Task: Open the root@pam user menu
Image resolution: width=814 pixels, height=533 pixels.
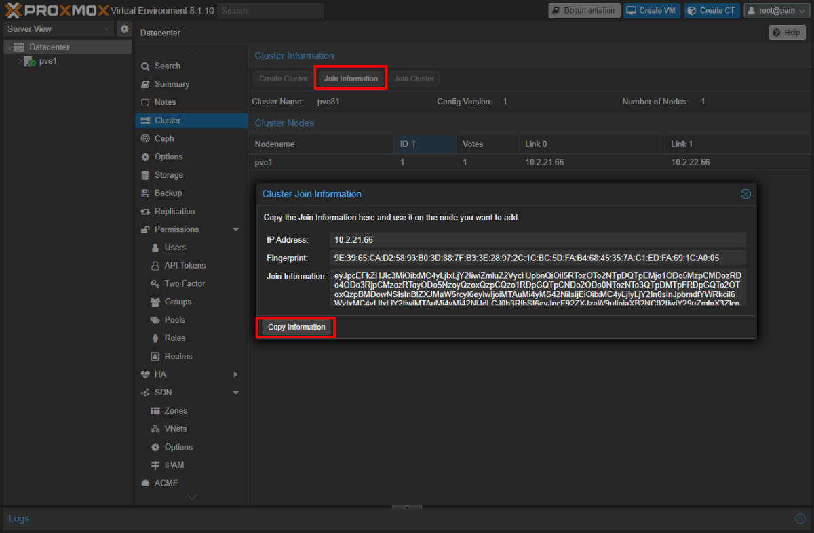Action: [777, 11]
